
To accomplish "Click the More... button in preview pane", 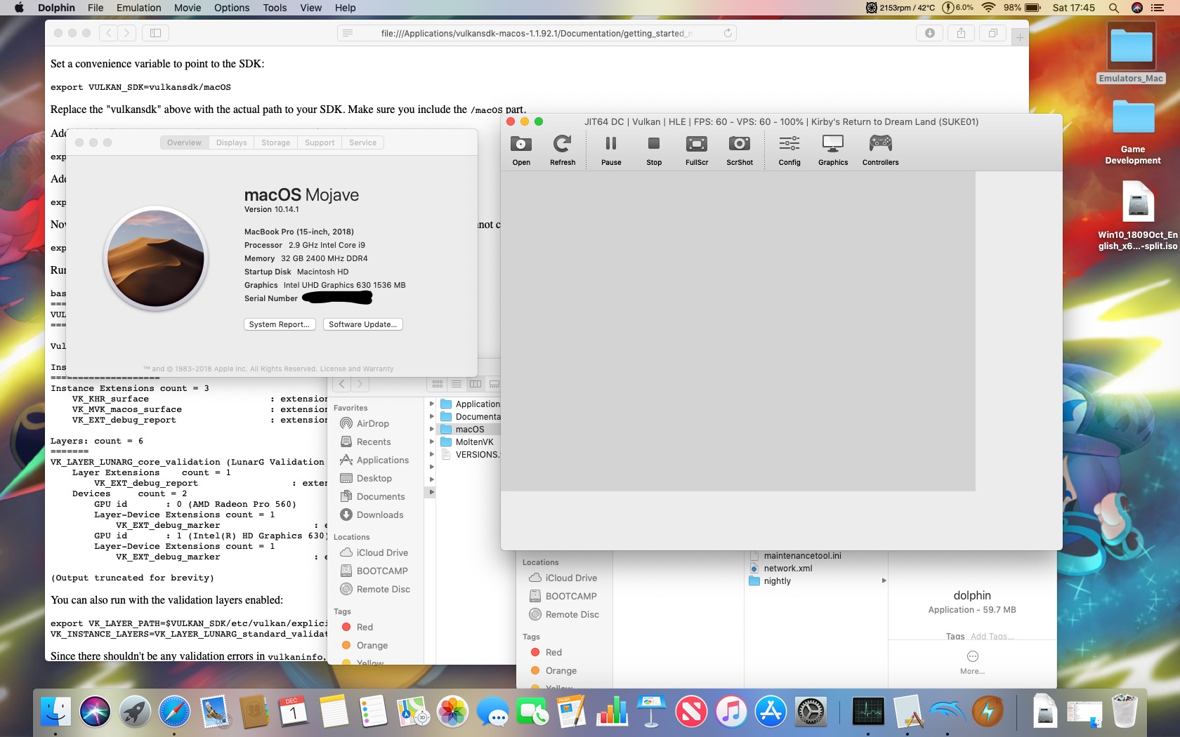I will (973, 663).
